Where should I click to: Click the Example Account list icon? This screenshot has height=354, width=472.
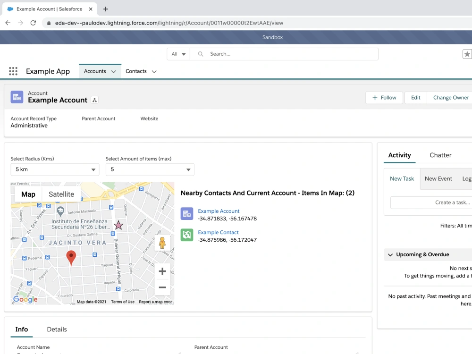[x=186, y=214]
